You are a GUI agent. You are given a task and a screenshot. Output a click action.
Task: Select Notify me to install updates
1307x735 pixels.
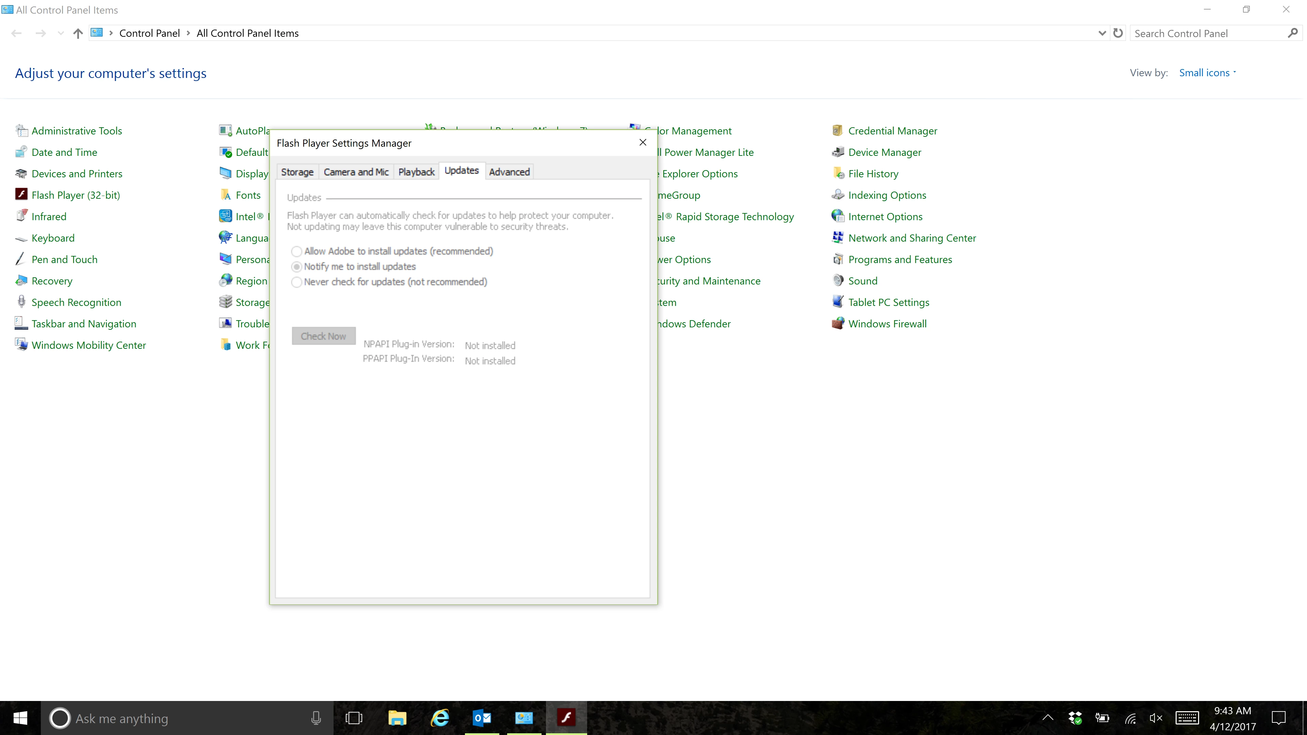[x=297, y=267]
